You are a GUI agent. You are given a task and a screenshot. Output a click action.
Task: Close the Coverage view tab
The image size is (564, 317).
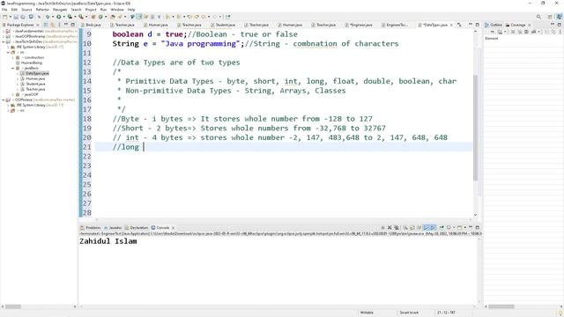pyautogui.click(x=530, y=25)
